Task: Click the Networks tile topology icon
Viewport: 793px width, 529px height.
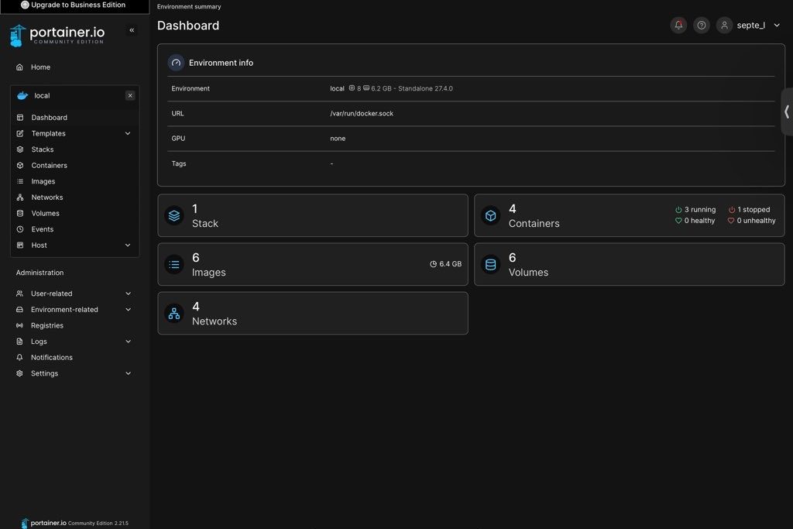Action: (174, 314)
